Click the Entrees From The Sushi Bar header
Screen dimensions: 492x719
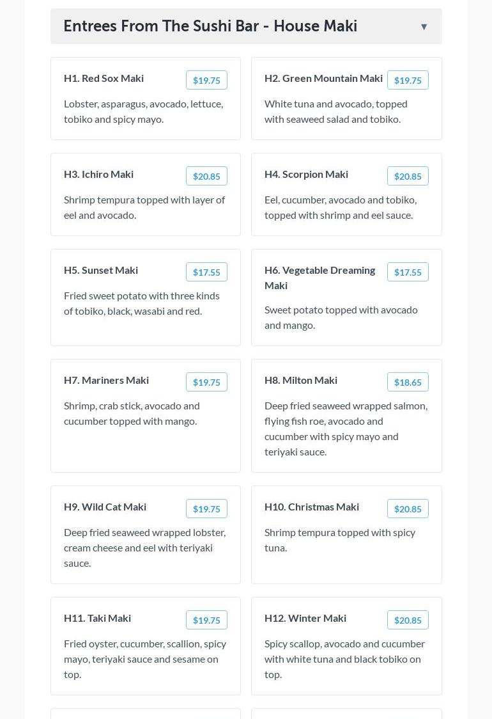click(x=210, y=26)
